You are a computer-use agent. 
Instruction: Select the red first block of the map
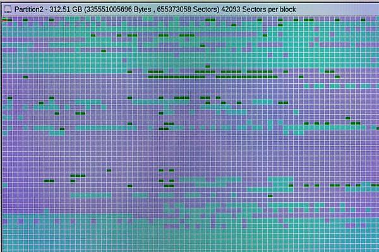[x=4, y=20]
